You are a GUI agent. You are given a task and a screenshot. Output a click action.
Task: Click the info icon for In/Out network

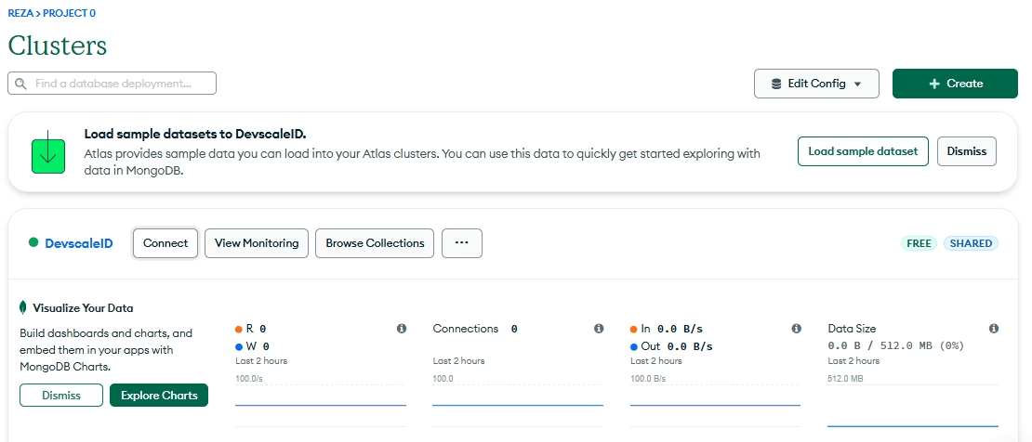[x=797, y=328]
